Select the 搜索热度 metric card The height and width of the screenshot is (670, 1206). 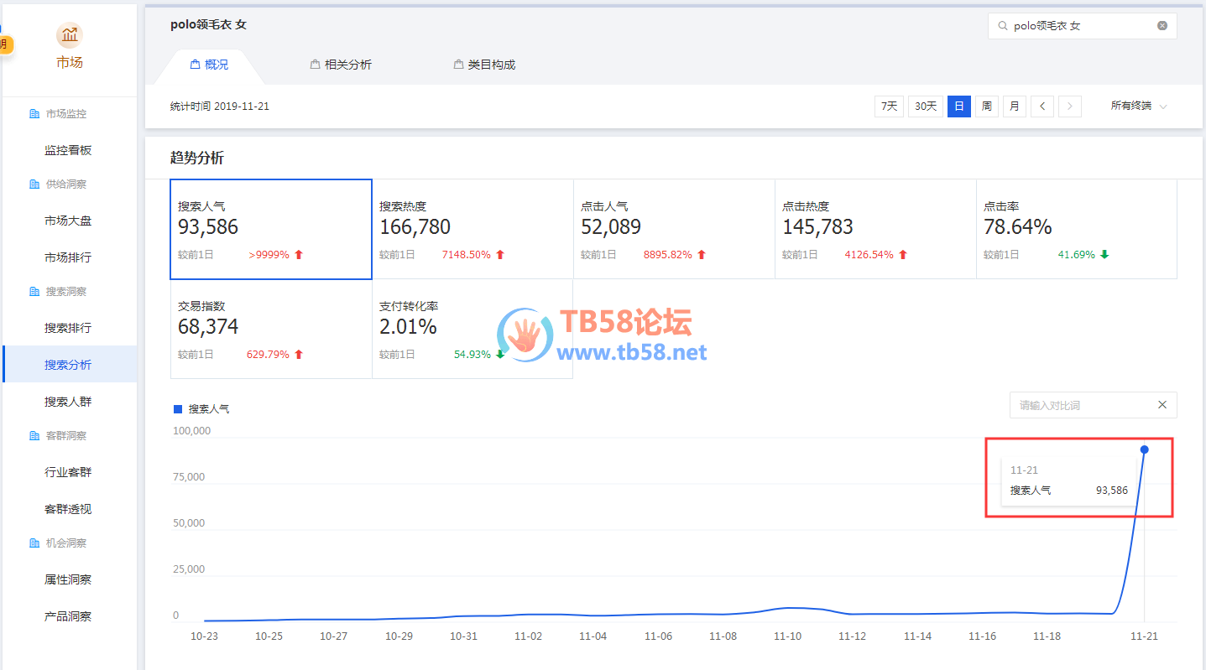tap(472, 229)
